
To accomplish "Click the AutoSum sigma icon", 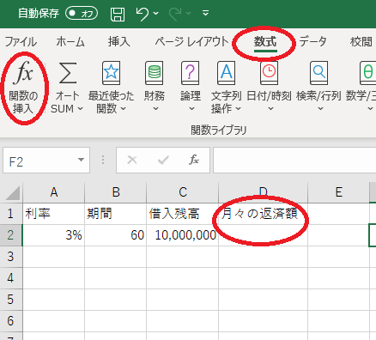I will (x=68, y=73).
